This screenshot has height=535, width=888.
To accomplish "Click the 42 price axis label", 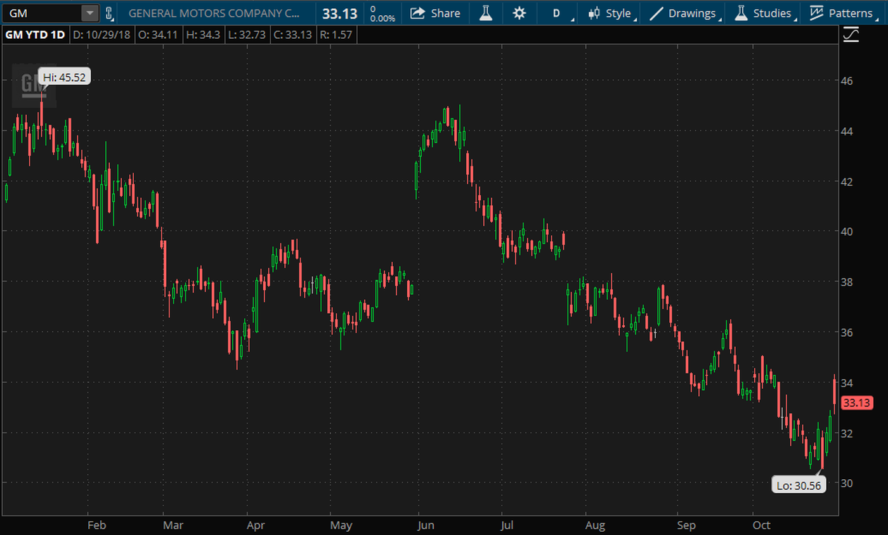I will (847, 181).
